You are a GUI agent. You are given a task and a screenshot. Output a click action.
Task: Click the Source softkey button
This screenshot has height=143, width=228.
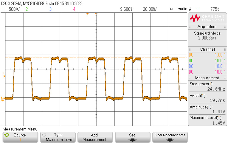(x=20, y=137)
